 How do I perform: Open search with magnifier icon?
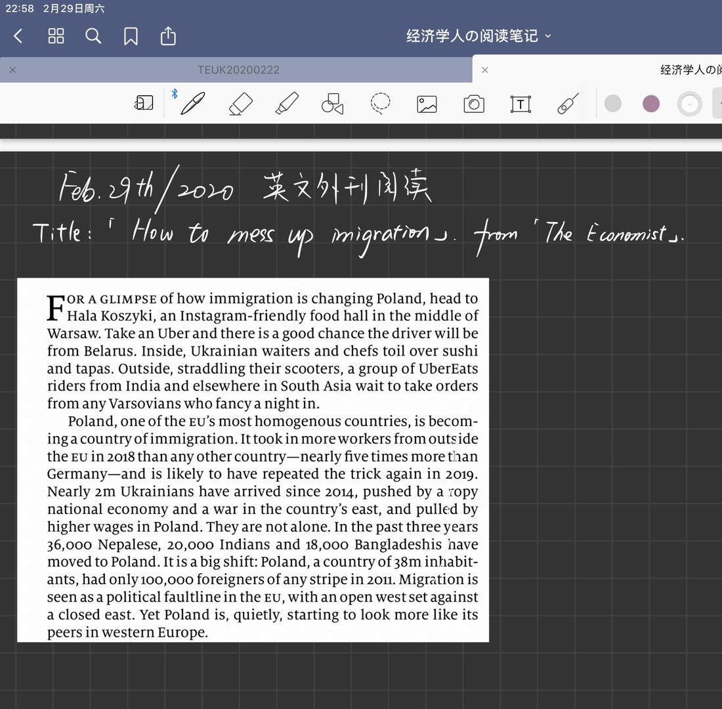click(x=93, y=36)
